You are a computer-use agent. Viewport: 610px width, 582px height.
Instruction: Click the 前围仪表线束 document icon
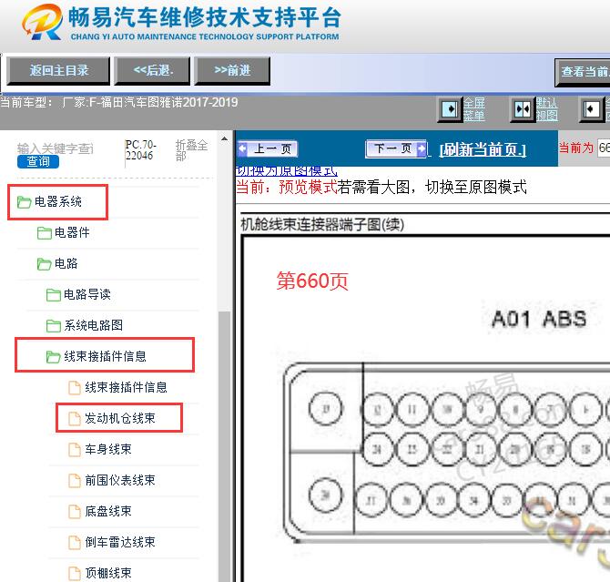point(75,480)
